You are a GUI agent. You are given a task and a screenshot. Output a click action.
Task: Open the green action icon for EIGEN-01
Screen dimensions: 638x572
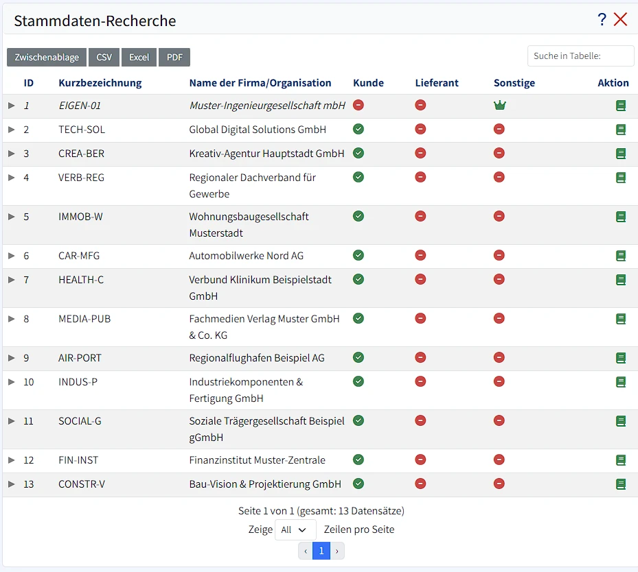(x=621, y=105)
